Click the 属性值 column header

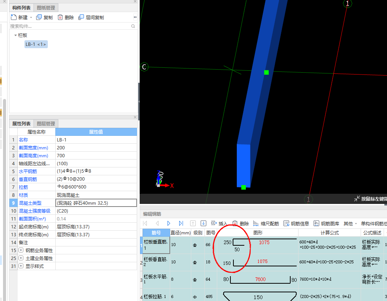tap(96, 132)
